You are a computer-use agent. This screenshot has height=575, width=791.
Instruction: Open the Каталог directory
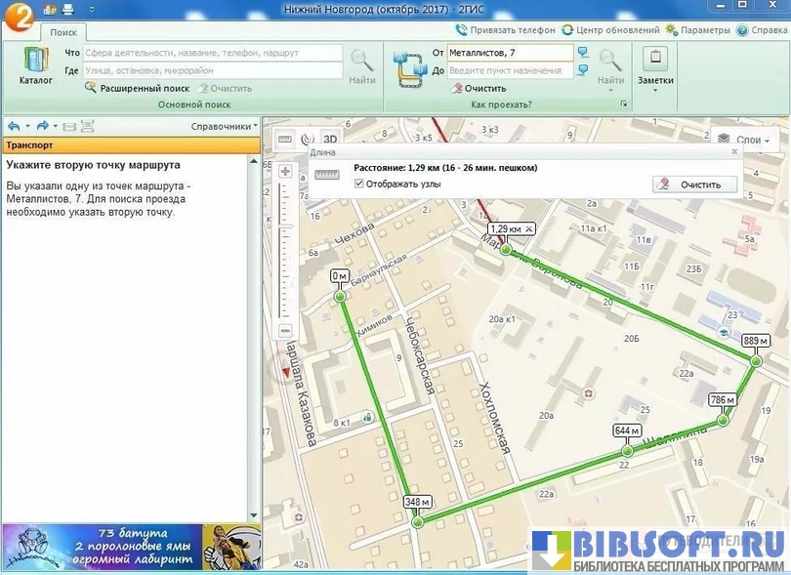(x=36, y=65)
